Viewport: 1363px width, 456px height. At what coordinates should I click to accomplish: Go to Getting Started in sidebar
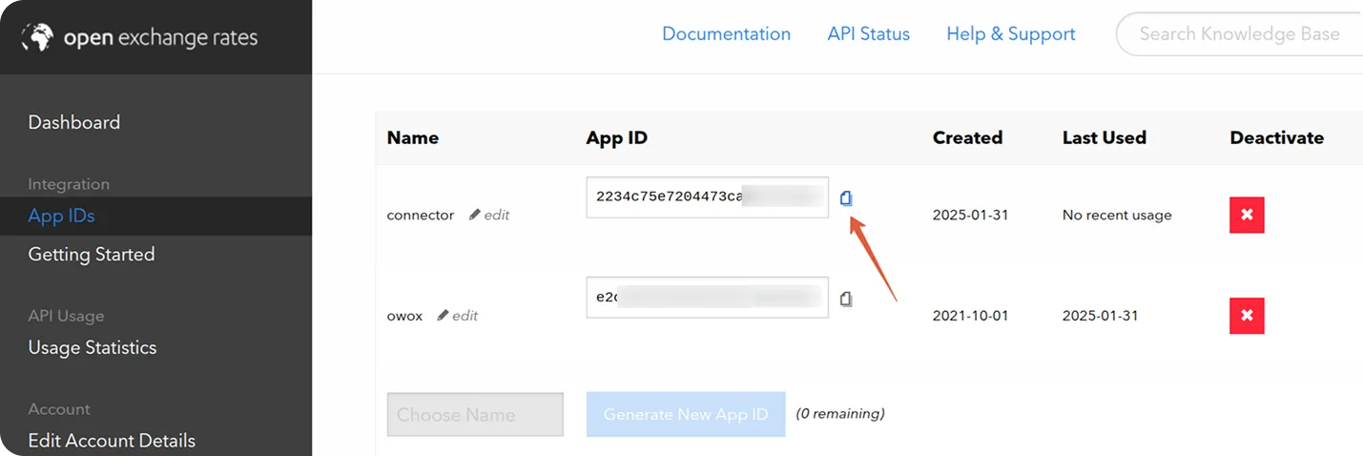point(92,255)
